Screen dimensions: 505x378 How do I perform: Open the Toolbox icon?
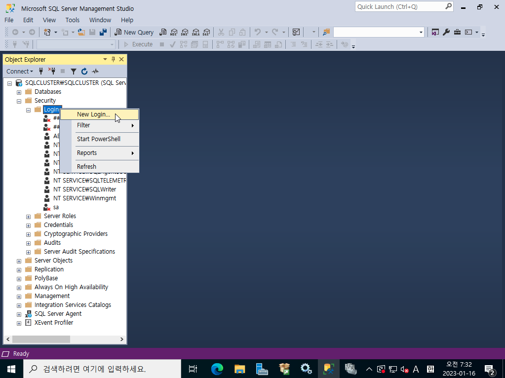pos(457,32)
